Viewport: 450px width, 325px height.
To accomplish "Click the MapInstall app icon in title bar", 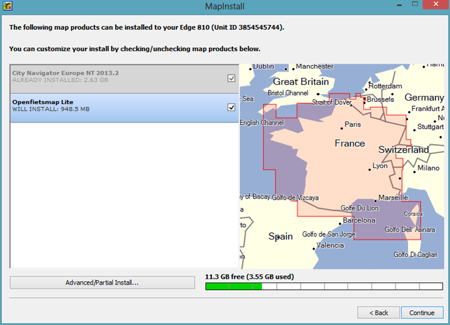I will pyautogui.click(x=7, y=6).
